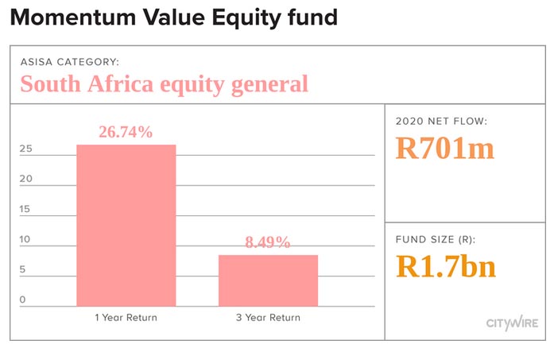558x348 pixels.
Task: Select the 3 Year Return axis label
Action: pyautogui.click(x=268, y=318)
